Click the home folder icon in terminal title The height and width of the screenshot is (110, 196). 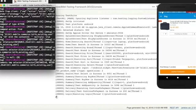(x=7, y=5)
